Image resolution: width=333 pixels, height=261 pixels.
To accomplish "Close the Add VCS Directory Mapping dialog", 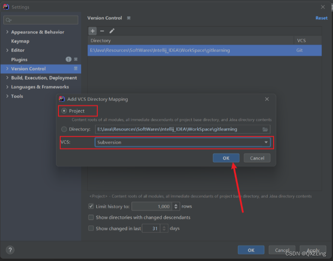I will click(x=267, y=99).
